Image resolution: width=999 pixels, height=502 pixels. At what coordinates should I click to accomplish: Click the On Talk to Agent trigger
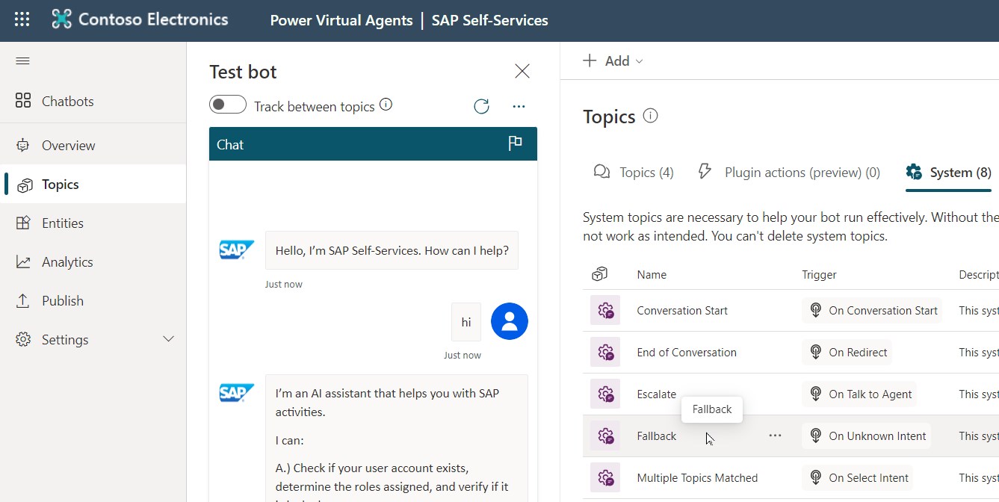859,394
